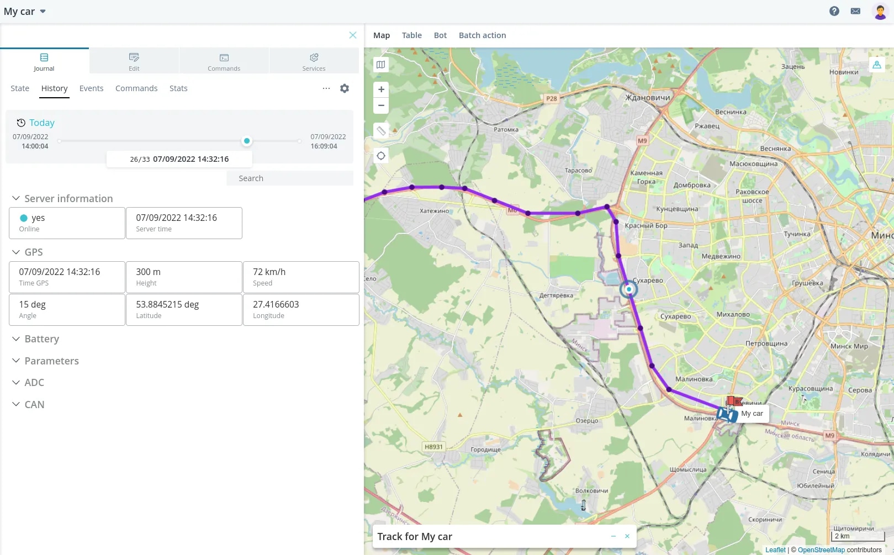Expand the Battery section
The width and height of the screenshot is (894, 555).
[35, 339]
